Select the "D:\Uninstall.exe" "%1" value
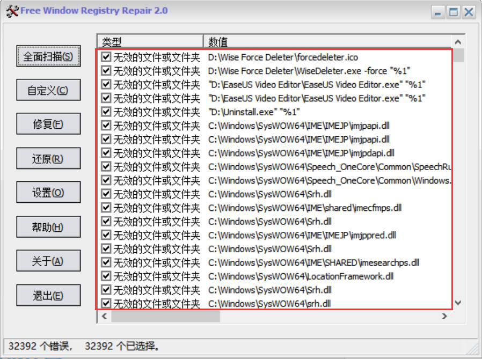This screenshot has height=359, width=482. [254, 112]
